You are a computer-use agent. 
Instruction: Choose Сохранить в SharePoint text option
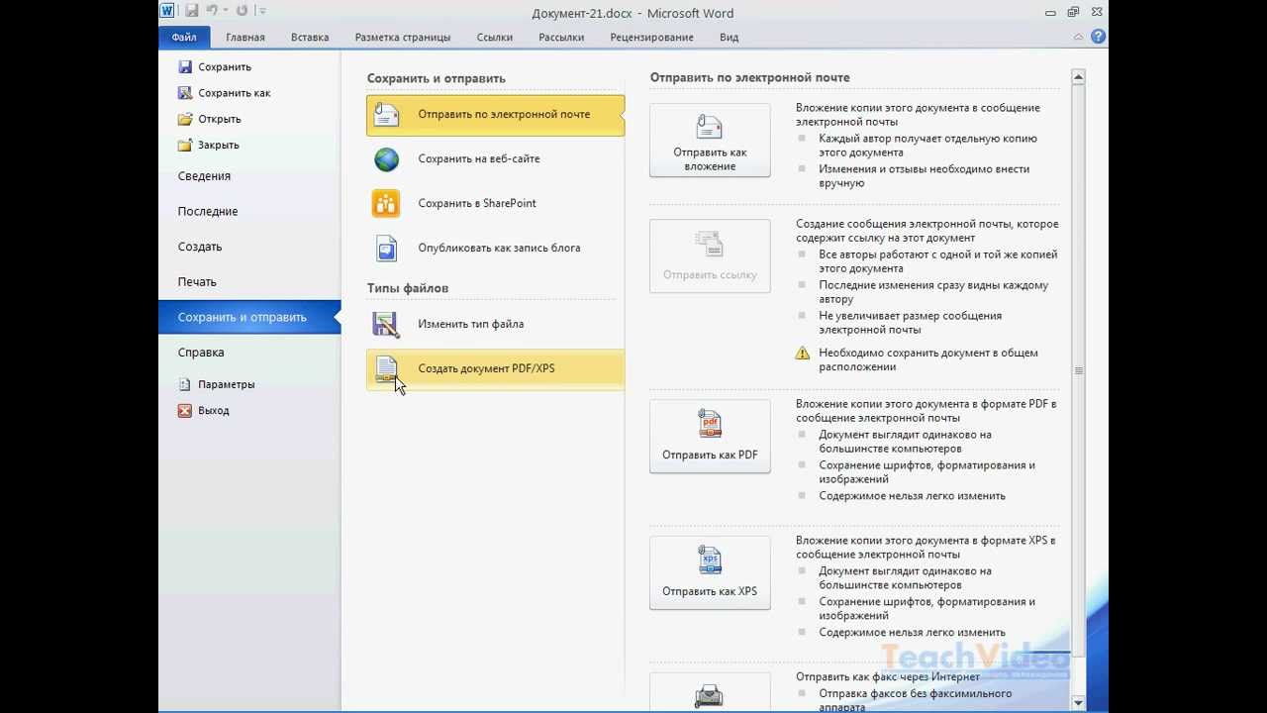point(477,203)
